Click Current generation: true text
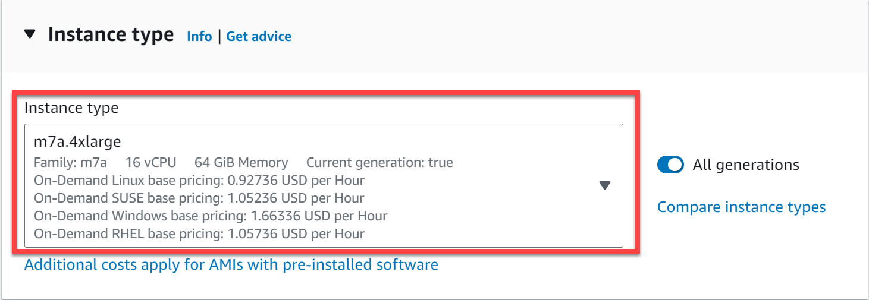The image size is (869, 300). (379, 162)
